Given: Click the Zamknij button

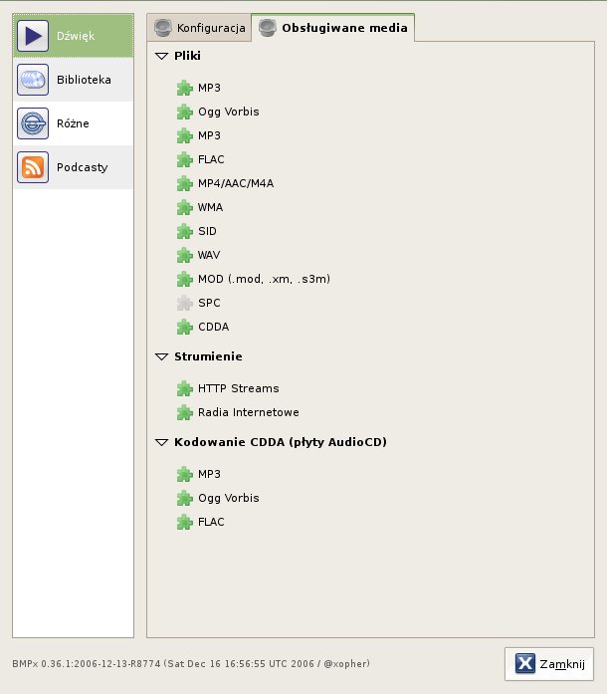Looking at the screenshot, I should (549, 664).
